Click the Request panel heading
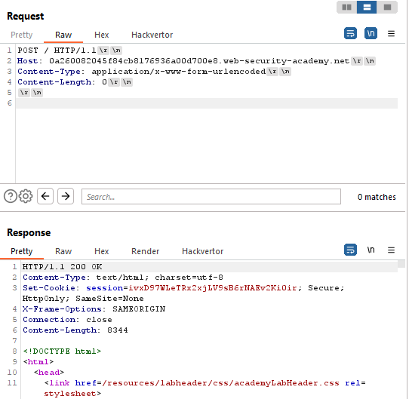The image size is (409, 399). click(26, 16)
